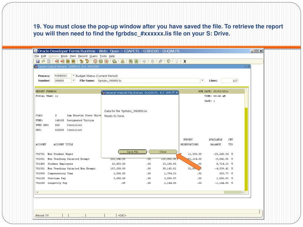Open the Tools menu
The image size is (303, 227).
(103, 56)
